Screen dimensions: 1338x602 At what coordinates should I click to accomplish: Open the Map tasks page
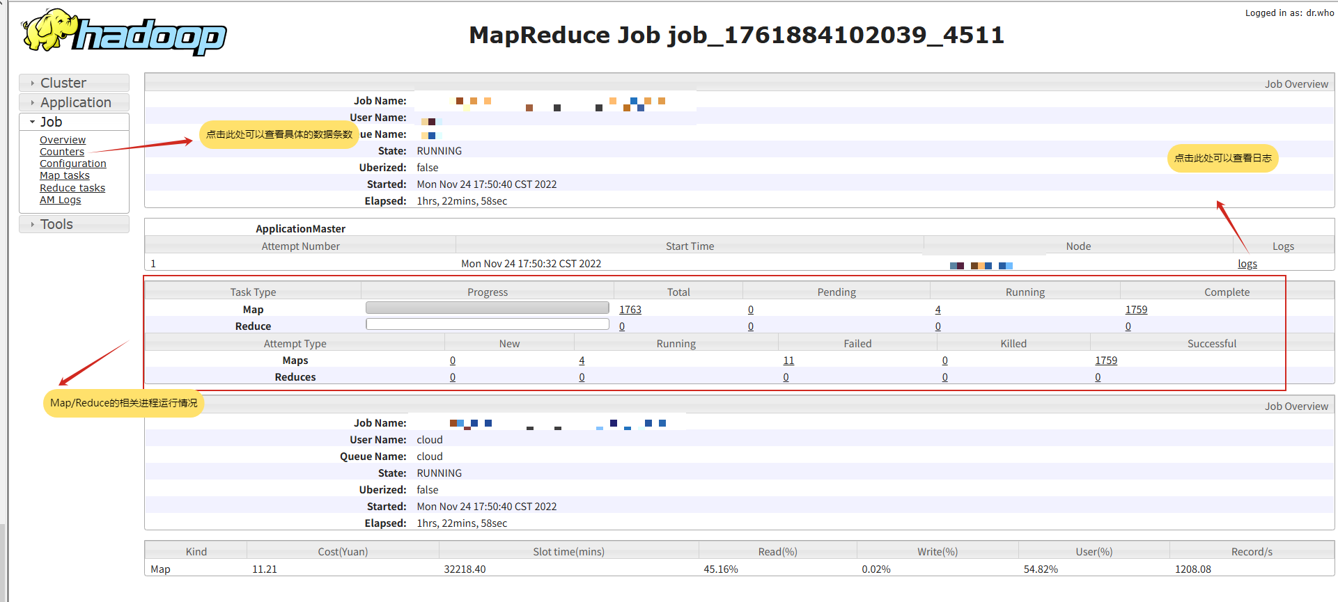(65, 175)
